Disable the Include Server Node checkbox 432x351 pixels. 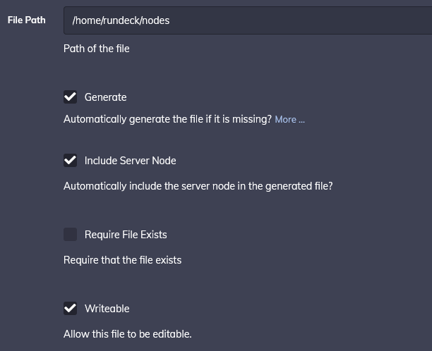[x=71, y=161]
